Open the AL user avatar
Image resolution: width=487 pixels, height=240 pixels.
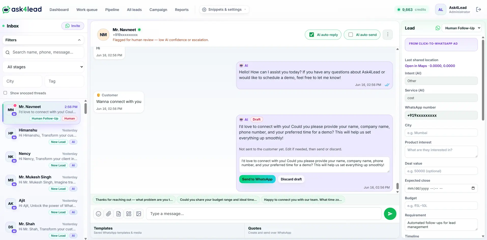(x=441, y=10)
